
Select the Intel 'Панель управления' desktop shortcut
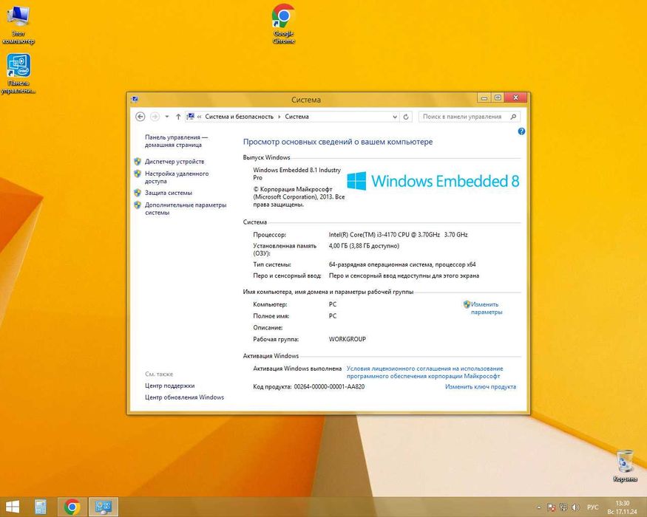(18, 74)
